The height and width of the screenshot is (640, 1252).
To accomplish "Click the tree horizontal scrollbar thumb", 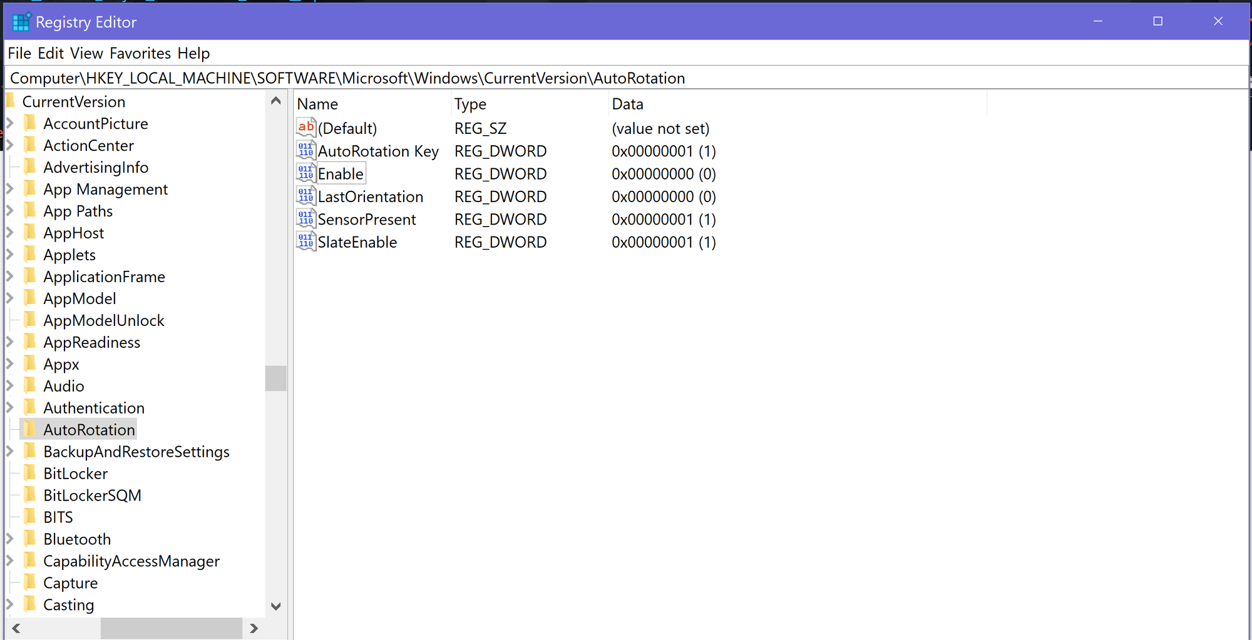I will 171,628.
